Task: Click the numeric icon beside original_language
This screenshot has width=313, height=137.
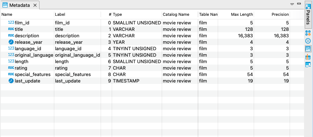Action: (x=11, y=55)
